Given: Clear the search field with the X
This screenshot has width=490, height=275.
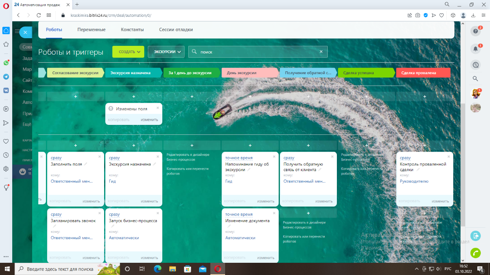Looking at the screenshot, I should click(321, 52).
